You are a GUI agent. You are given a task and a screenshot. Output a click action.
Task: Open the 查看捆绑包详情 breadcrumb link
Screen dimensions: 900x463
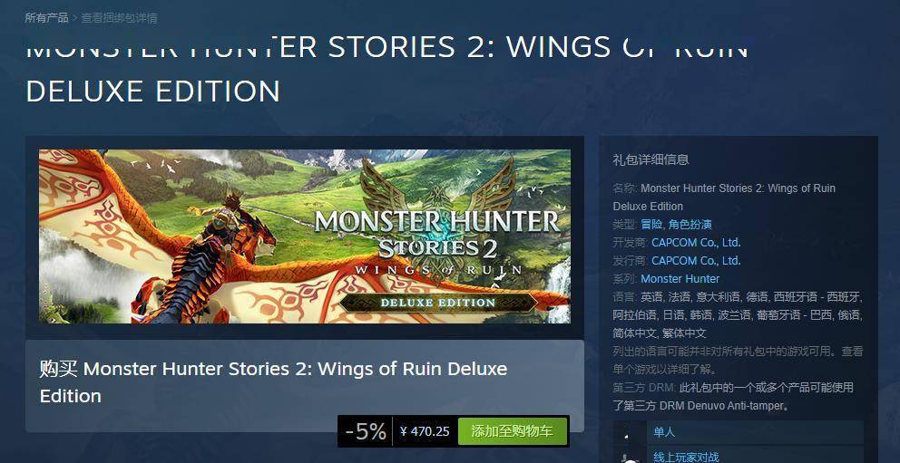[119, 18]
